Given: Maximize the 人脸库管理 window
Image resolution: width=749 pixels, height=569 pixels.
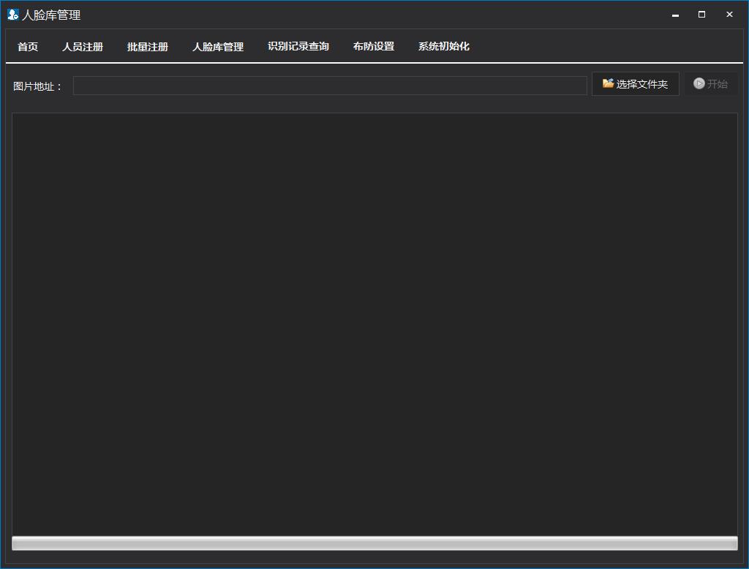Looking at the screenshot, I should (x=701, y=15).
